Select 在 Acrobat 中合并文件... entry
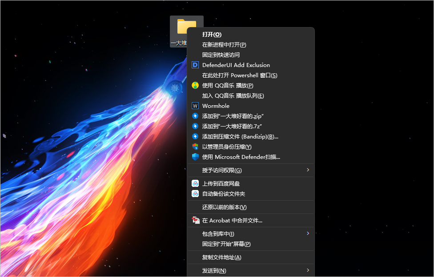 tap(251, 221)
